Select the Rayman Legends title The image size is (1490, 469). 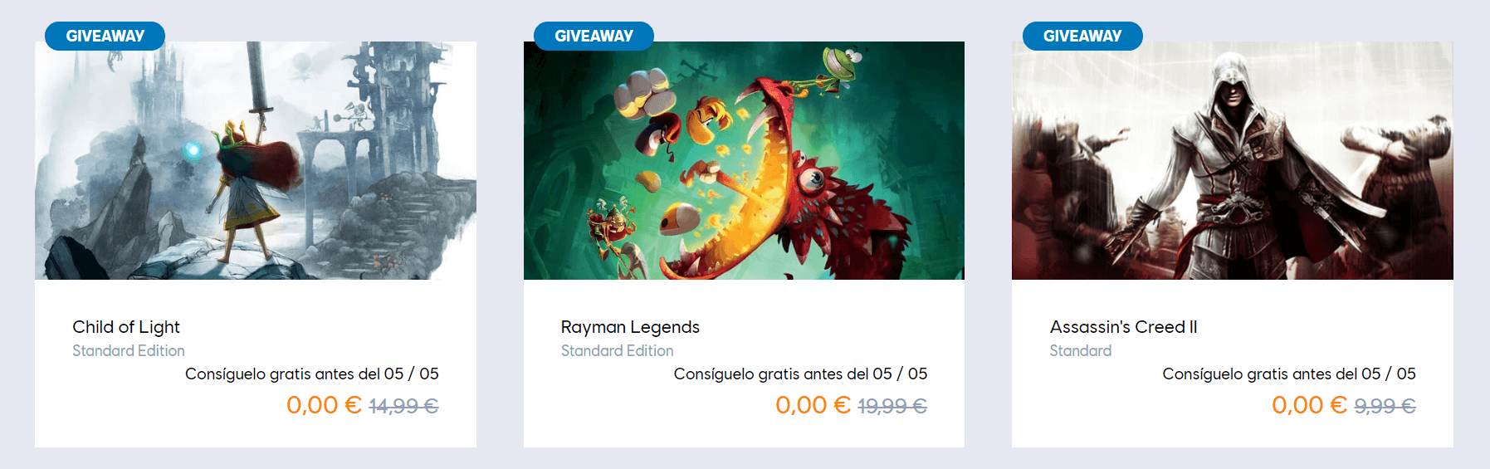(630, 327)
